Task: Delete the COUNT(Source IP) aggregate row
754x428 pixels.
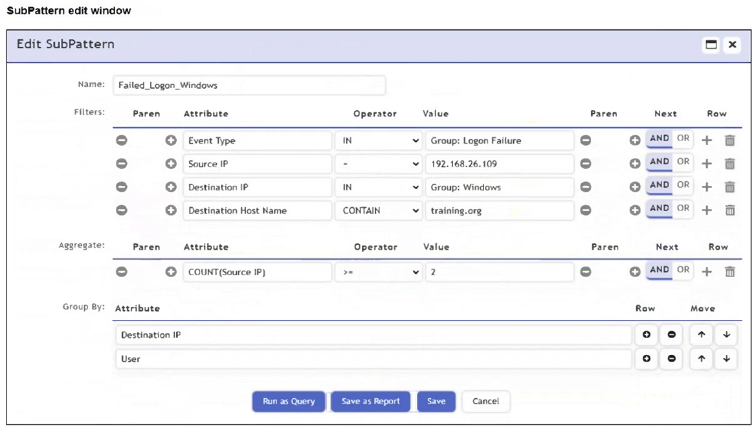Action: pyautogui.click(x=729, y=272)
